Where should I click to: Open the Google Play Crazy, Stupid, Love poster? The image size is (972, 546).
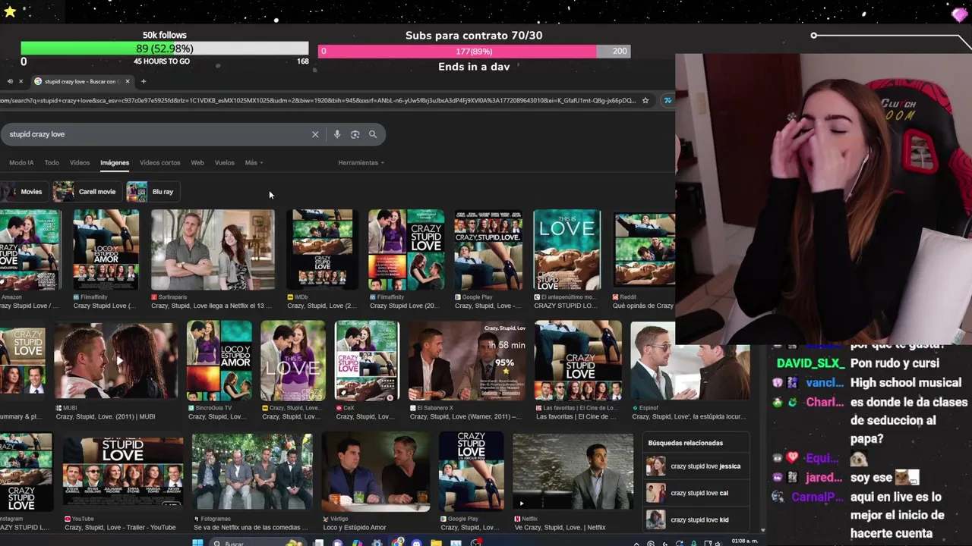(488, 250)
